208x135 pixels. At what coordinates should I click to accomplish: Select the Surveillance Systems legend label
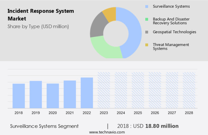tap(171, 6)
